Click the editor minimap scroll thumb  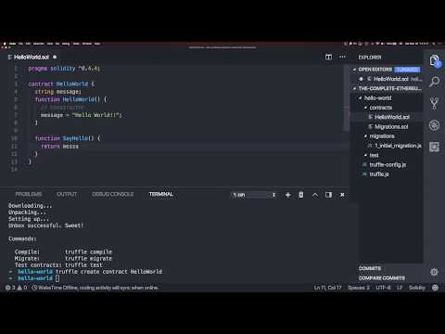click(x=347, y=98)
